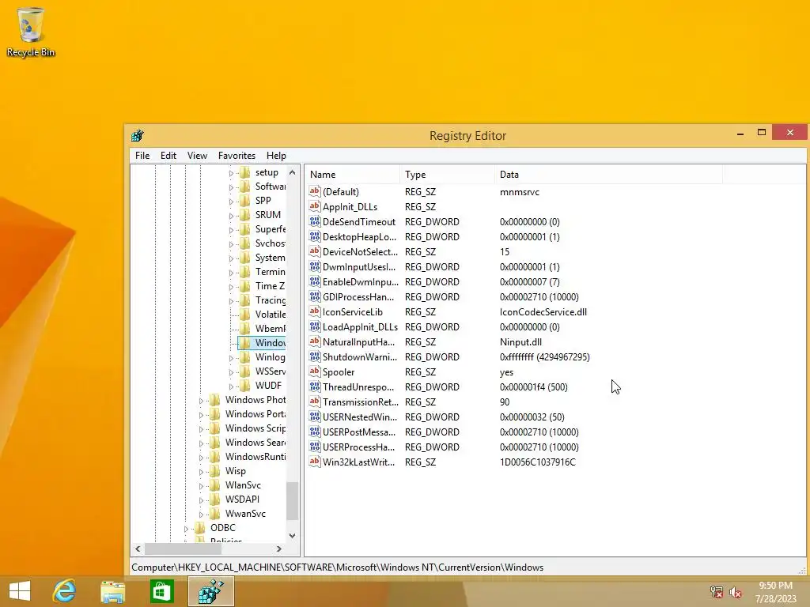Click the AppInit_DLLs value icon

[315, 206]
